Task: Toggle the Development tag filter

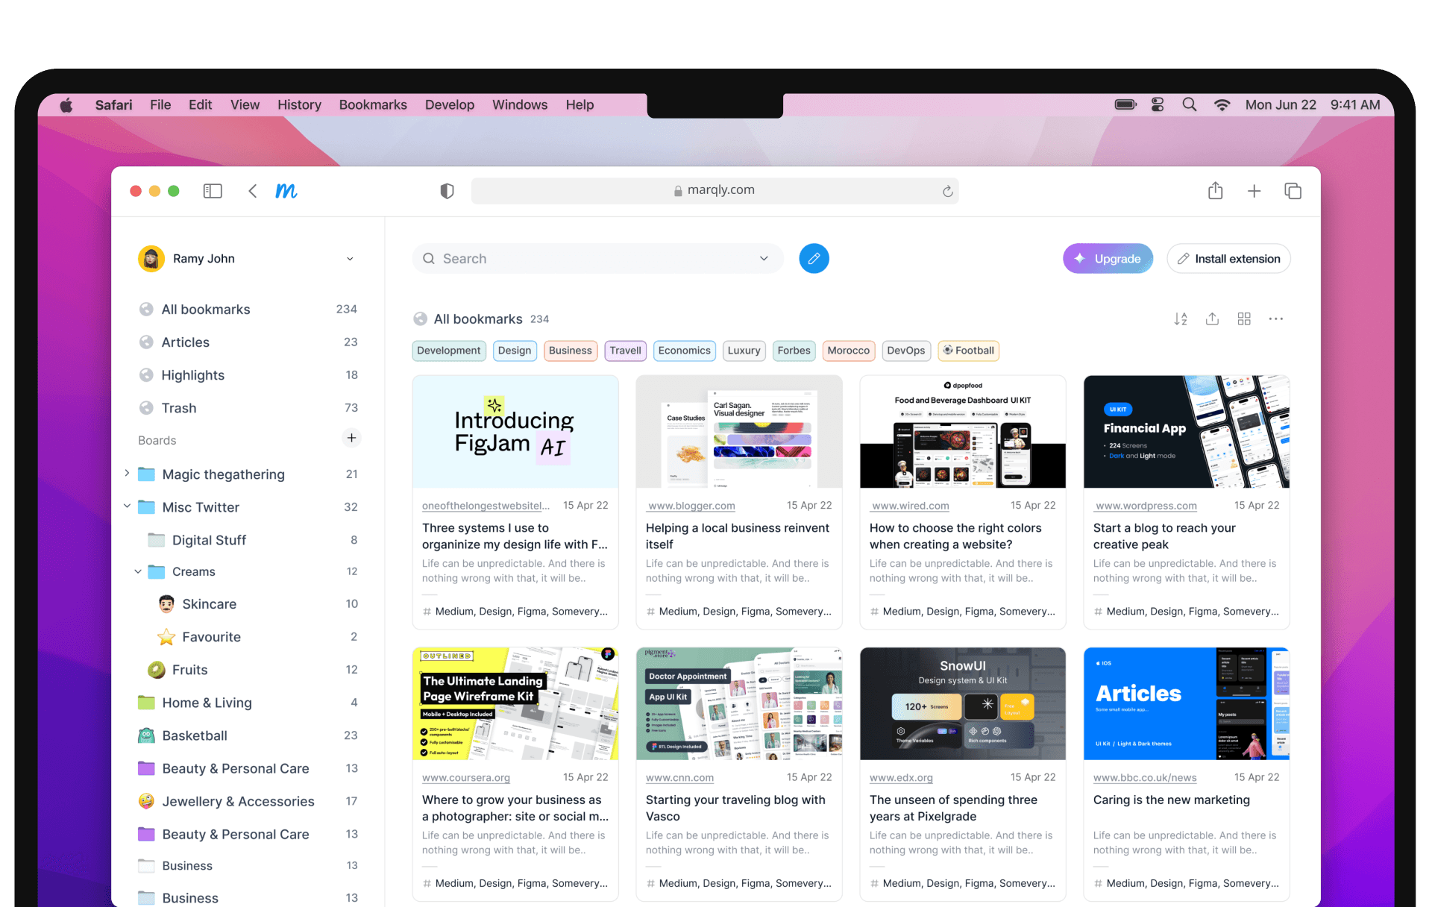Action: pos(448,351)
